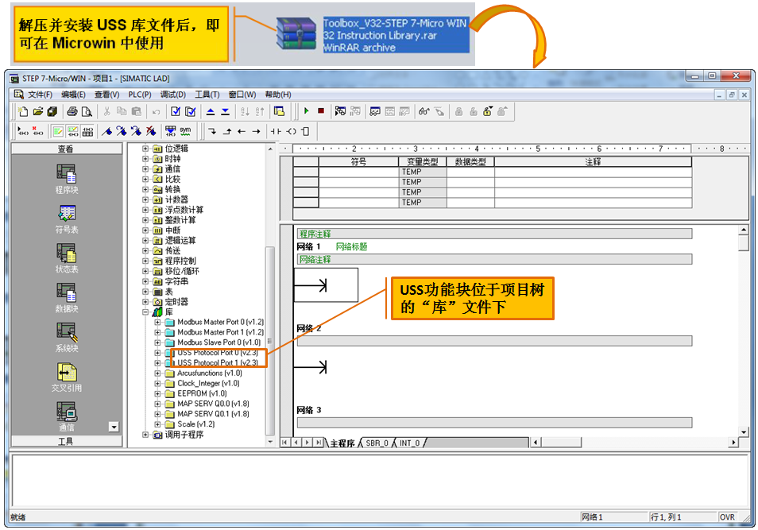Click the sym symbol addressing icon
The image size is (758, 530).
186,131
